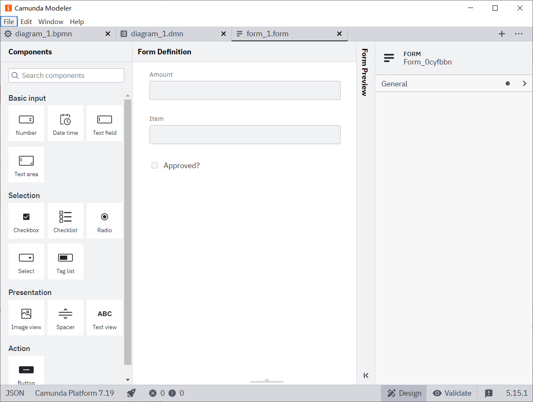Select the Spacer component
The width and height of the screenshot is (533, 402).
[65, 317]
